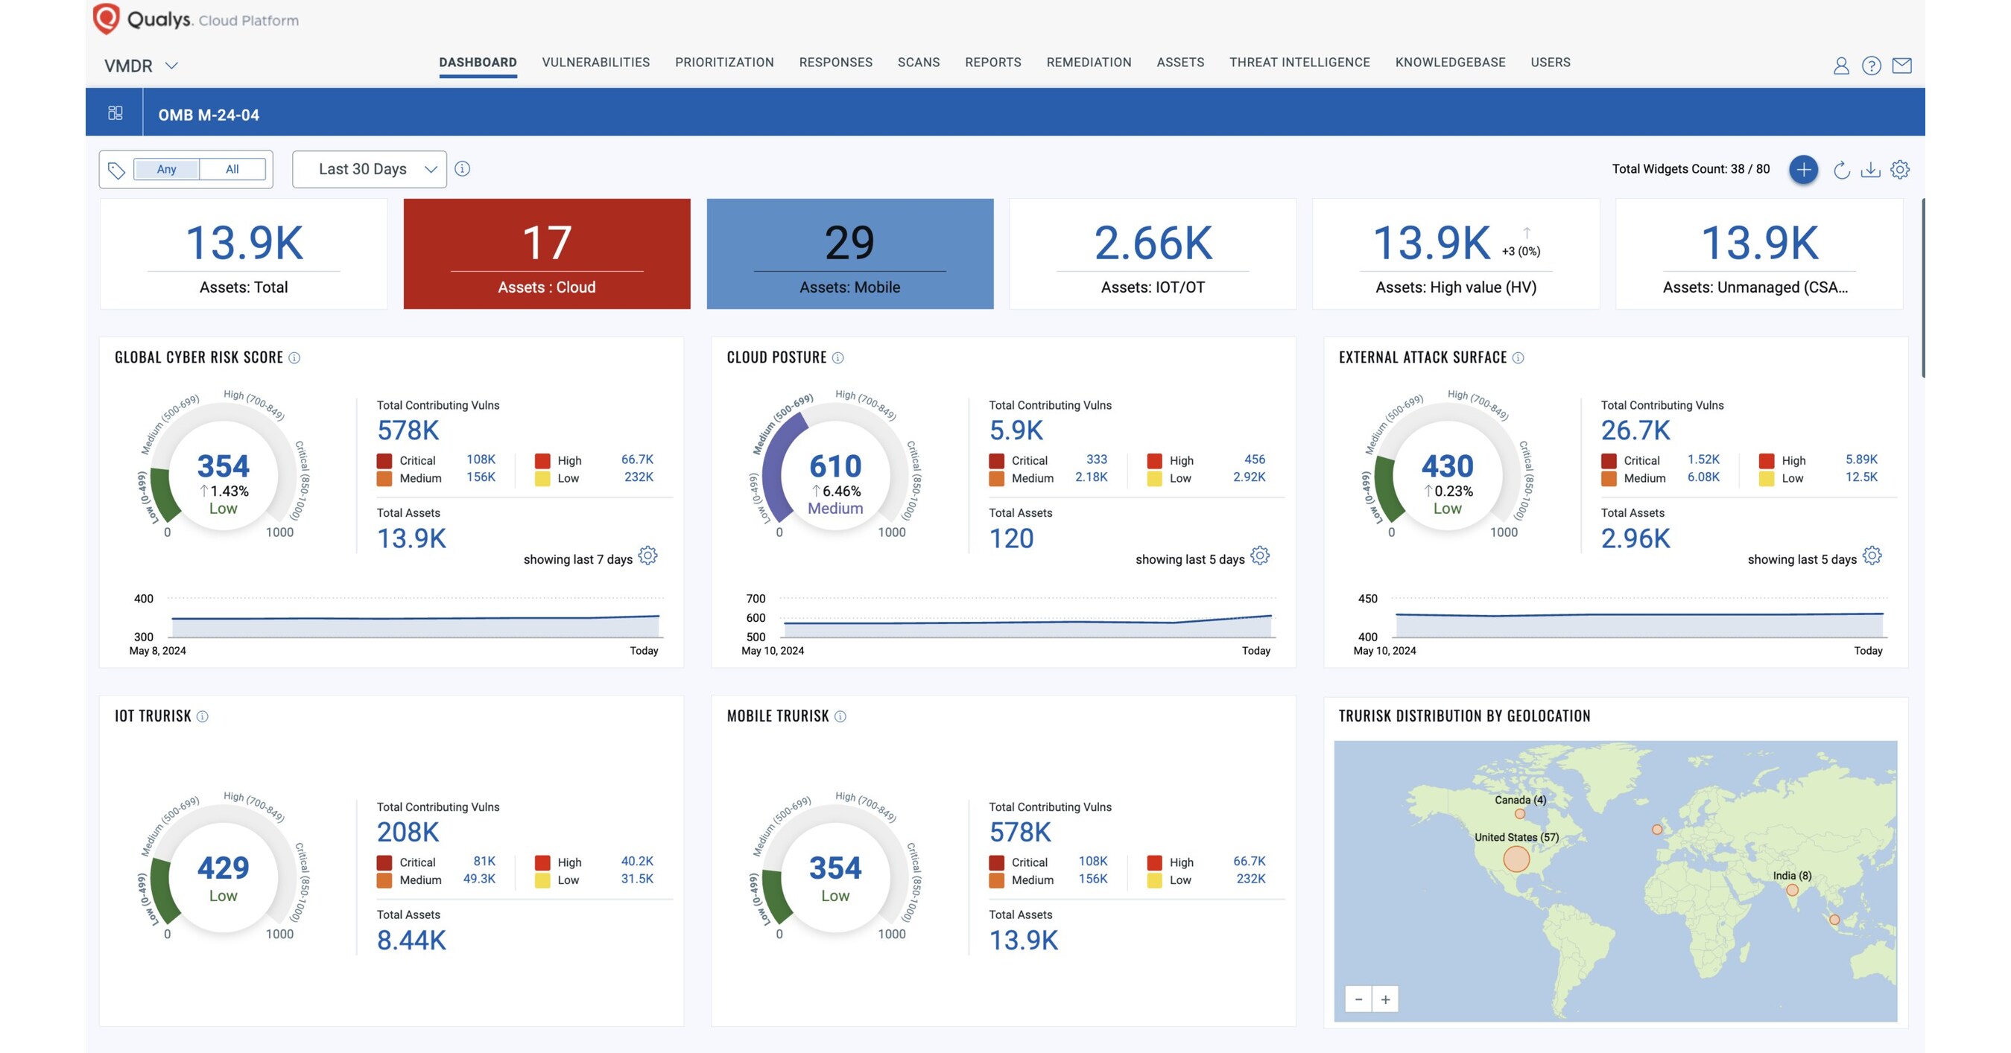2011x1053 pixels.
Task: Click Total Assets 8.44K in IOT TruRisk
Action: pyautogui.click(x=411, y=941)
